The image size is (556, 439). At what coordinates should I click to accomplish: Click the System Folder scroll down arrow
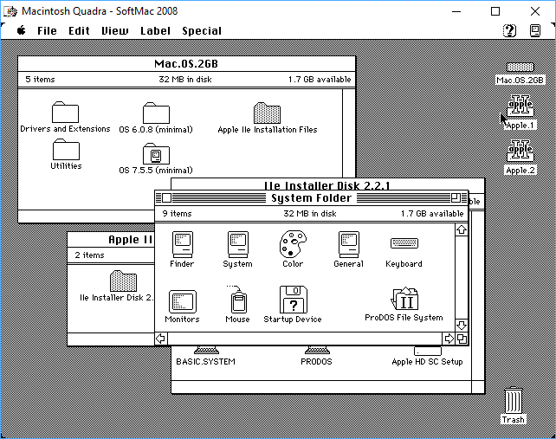(x=462, y=326)
